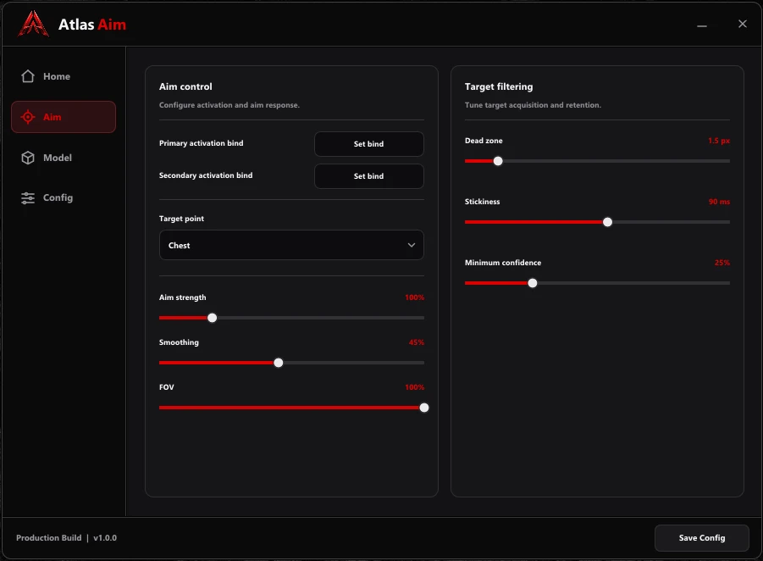Click the 'FOV' label
Screen dimensions: 763x561
click(x=167, y=387)
